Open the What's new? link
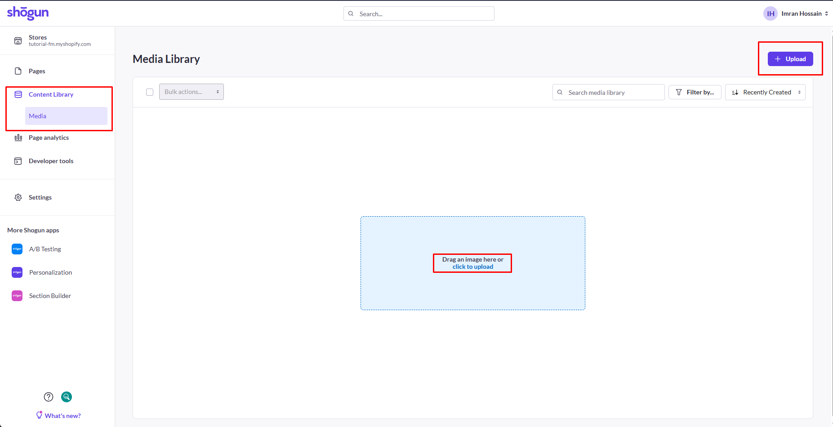833x427 pixels. pyautogui.click(x=63, y=416)
